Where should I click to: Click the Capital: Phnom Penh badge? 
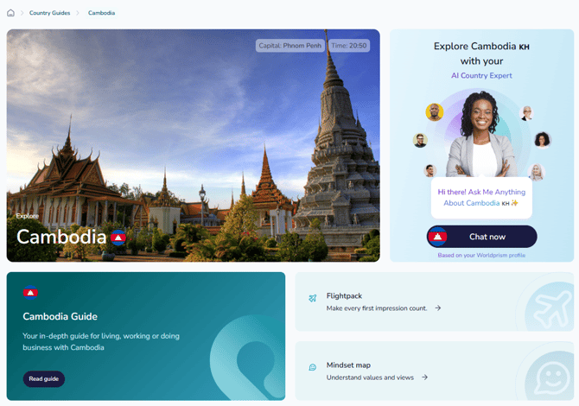tap(289, 46)
